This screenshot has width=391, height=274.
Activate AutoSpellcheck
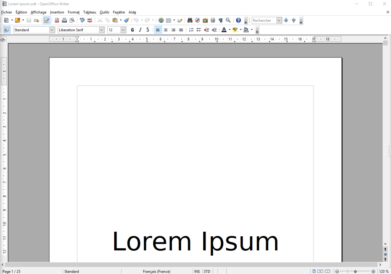(x=89, y=20)
